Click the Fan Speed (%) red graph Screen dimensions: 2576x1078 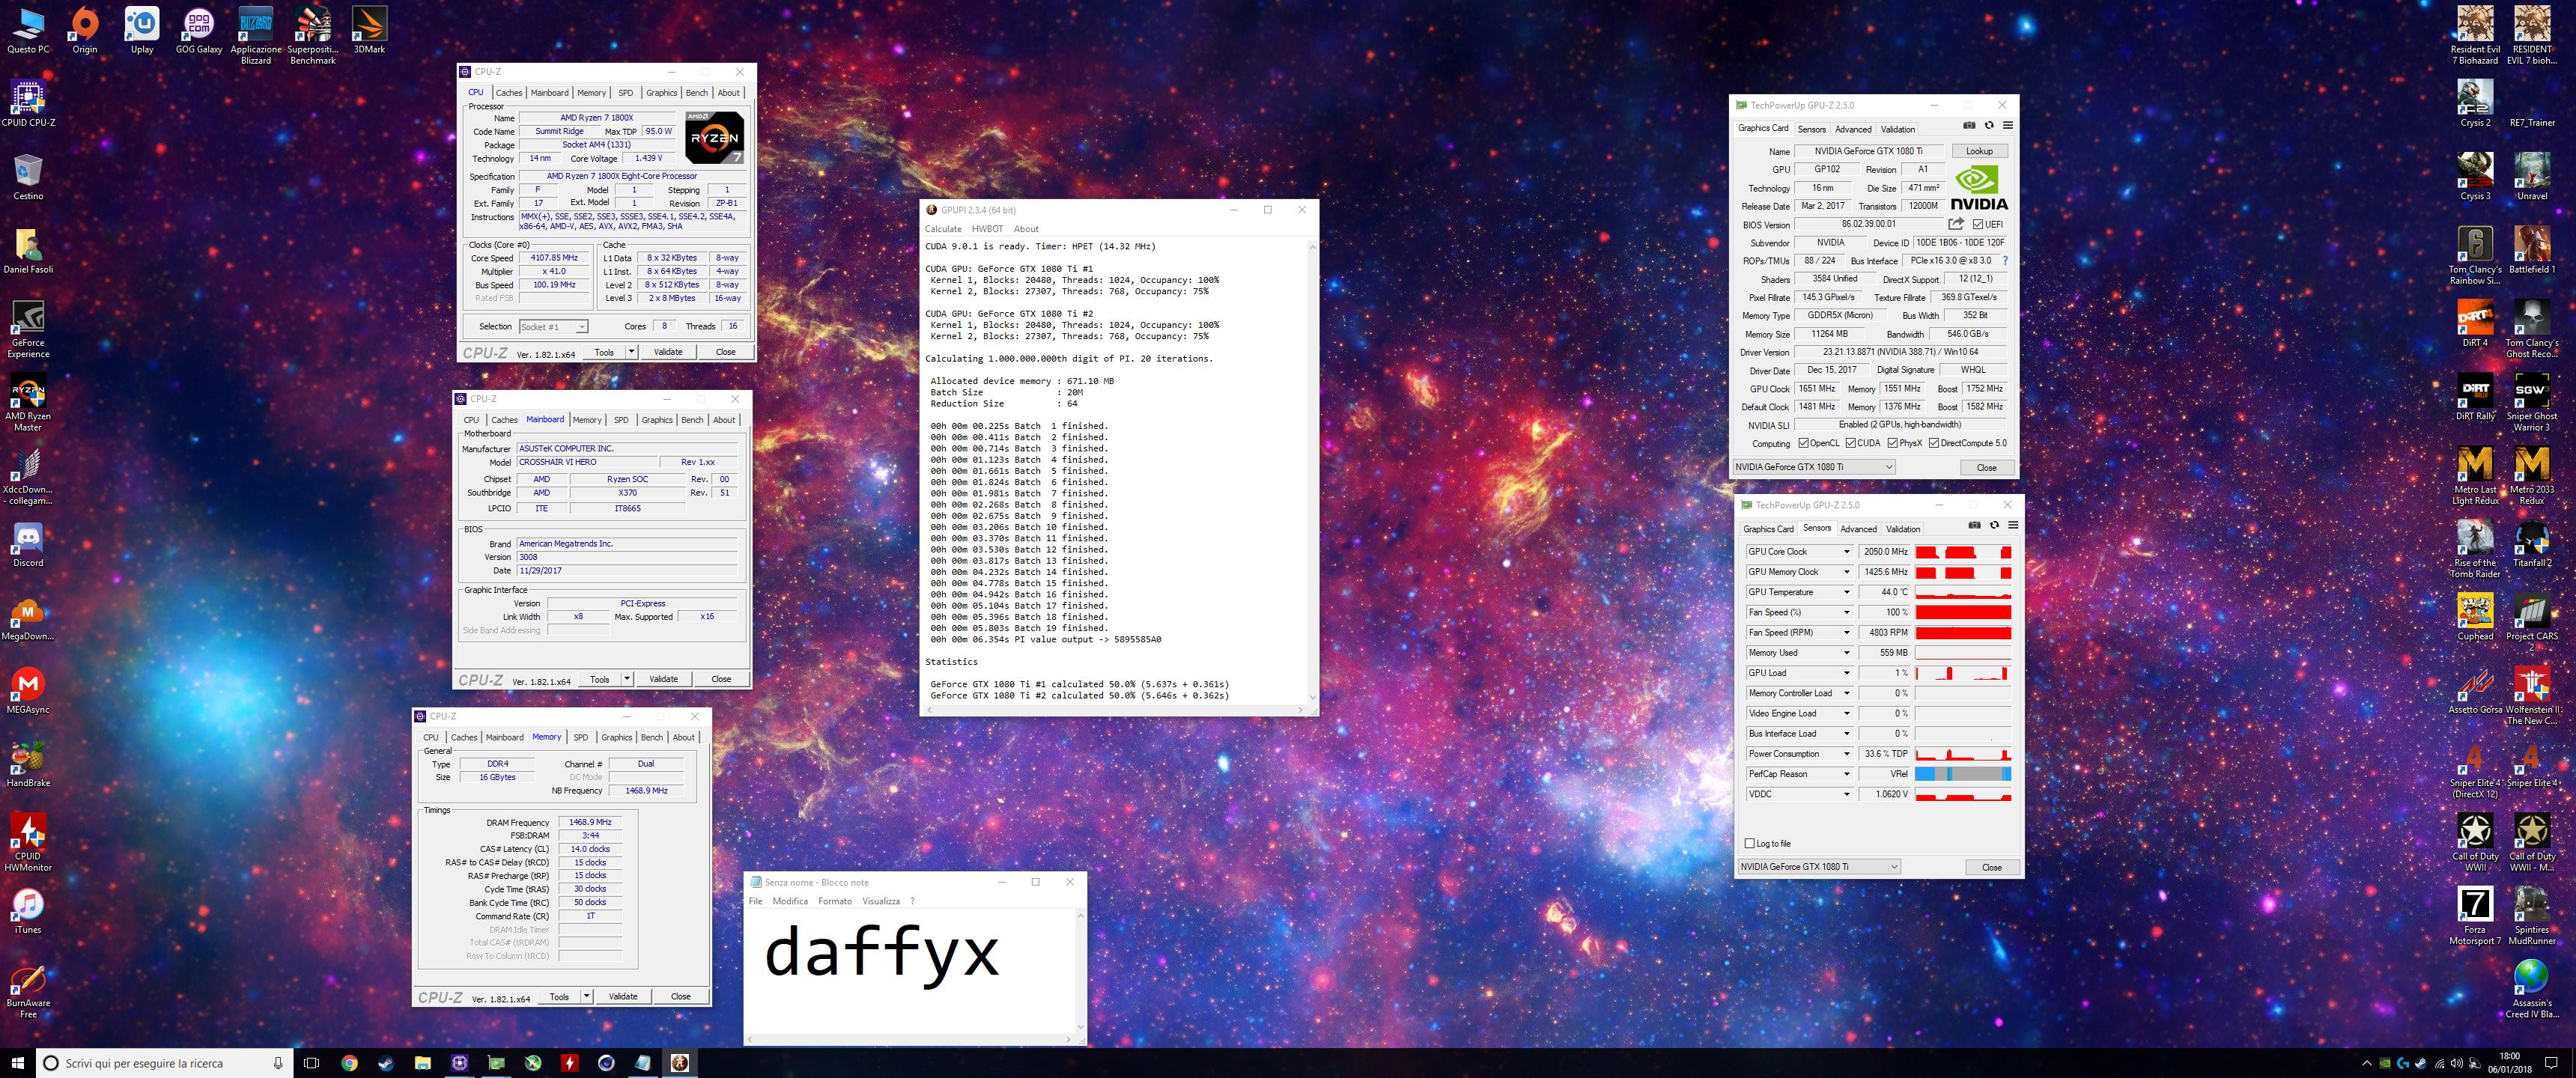click(1963, 612)
